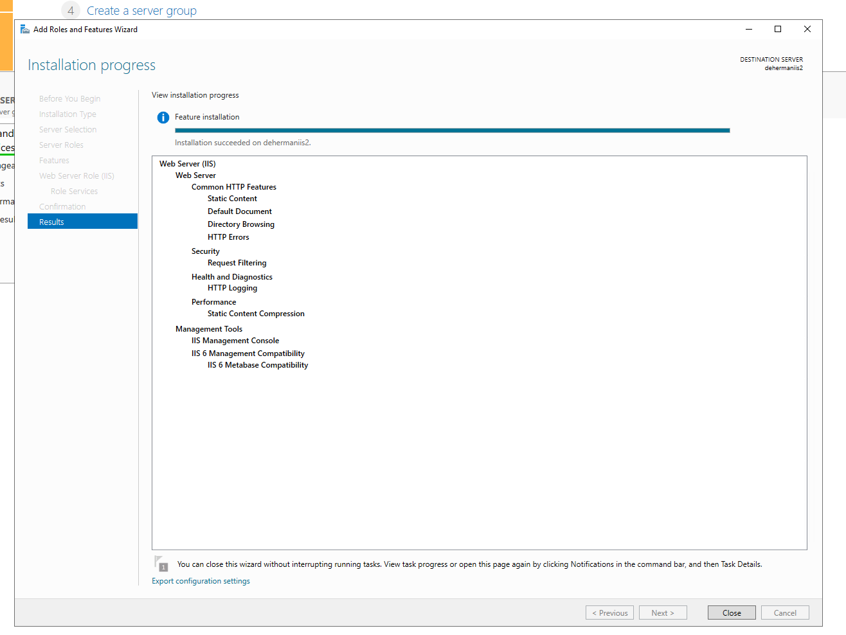
Task: Click the Web Server (IIS) root entry
Action: pos(188,164)
